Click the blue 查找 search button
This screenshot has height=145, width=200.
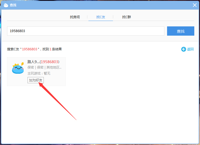(x=181, y=31)
